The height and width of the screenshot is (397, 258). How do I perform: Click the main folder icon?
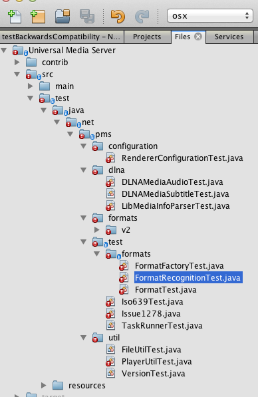coord(45,86)
